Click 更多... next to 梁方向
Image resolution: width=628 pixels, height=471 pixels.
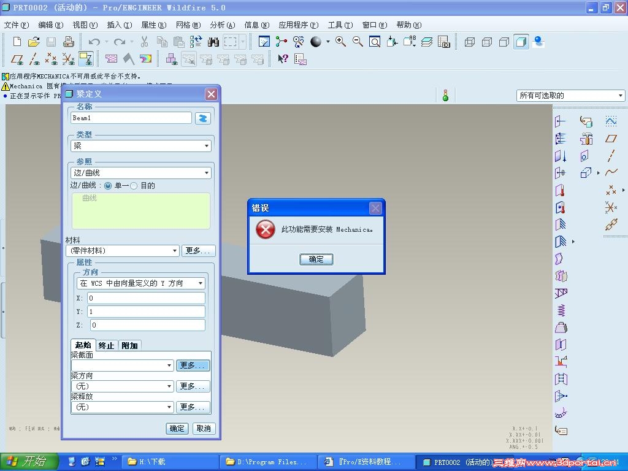tap(193, 386)
